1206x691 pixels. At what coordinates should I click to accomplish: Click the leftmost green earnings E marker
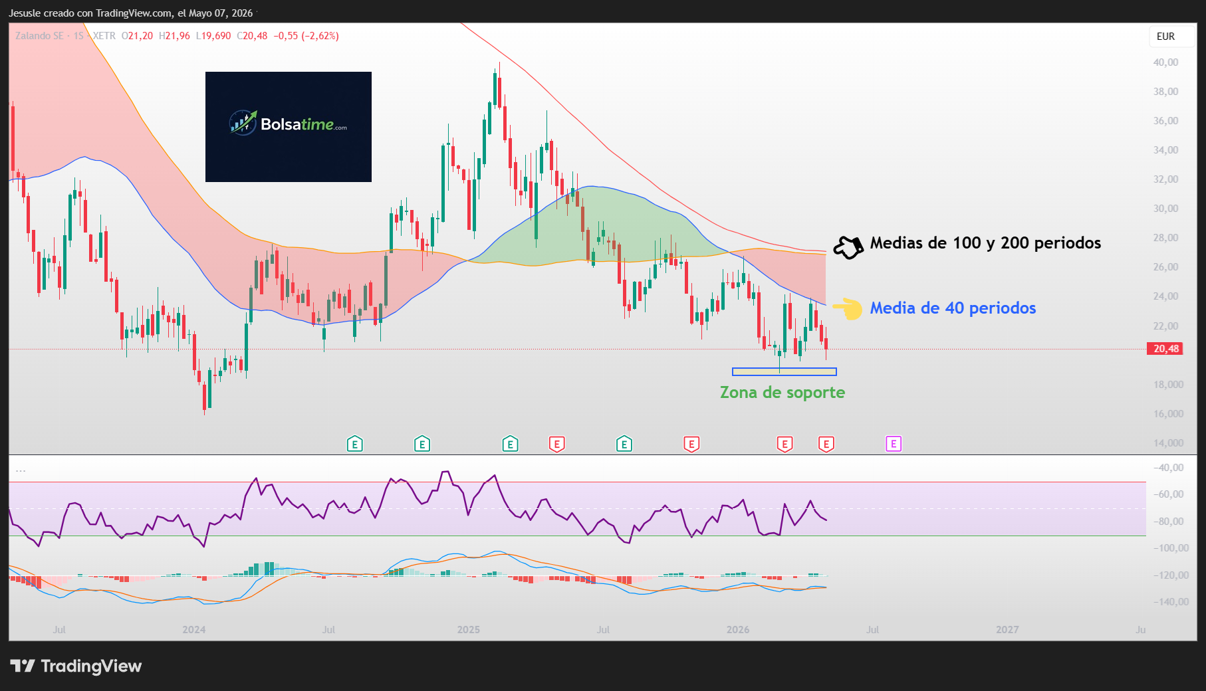(355, 444)
